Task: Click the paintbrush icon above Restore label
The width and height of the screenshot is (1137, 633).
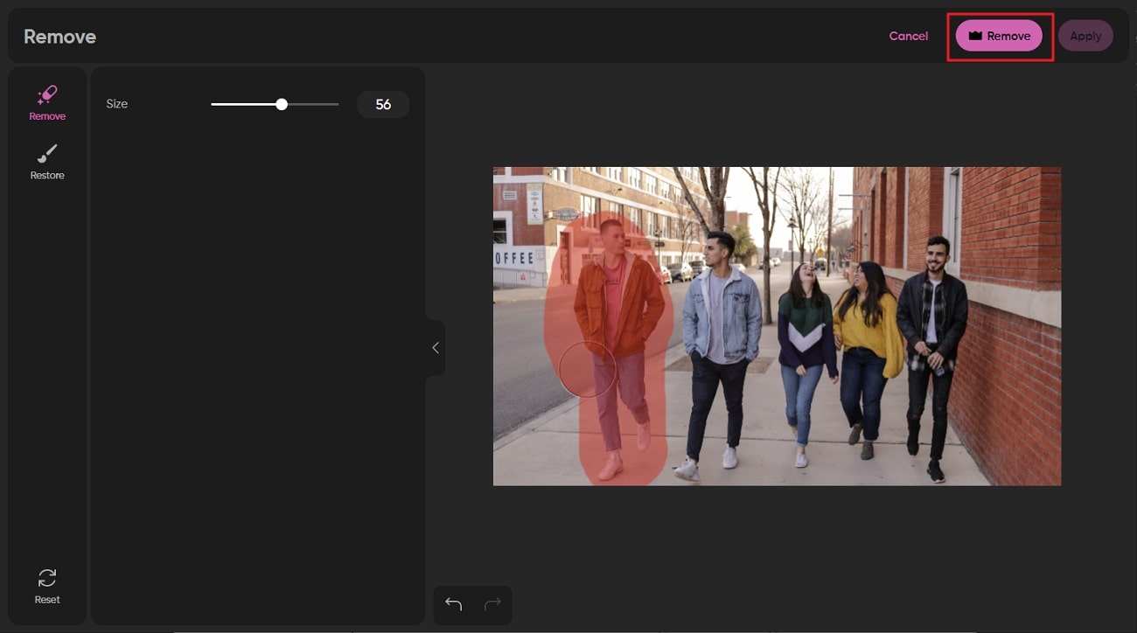Action: pyautogui.click(x=47, y=154)
